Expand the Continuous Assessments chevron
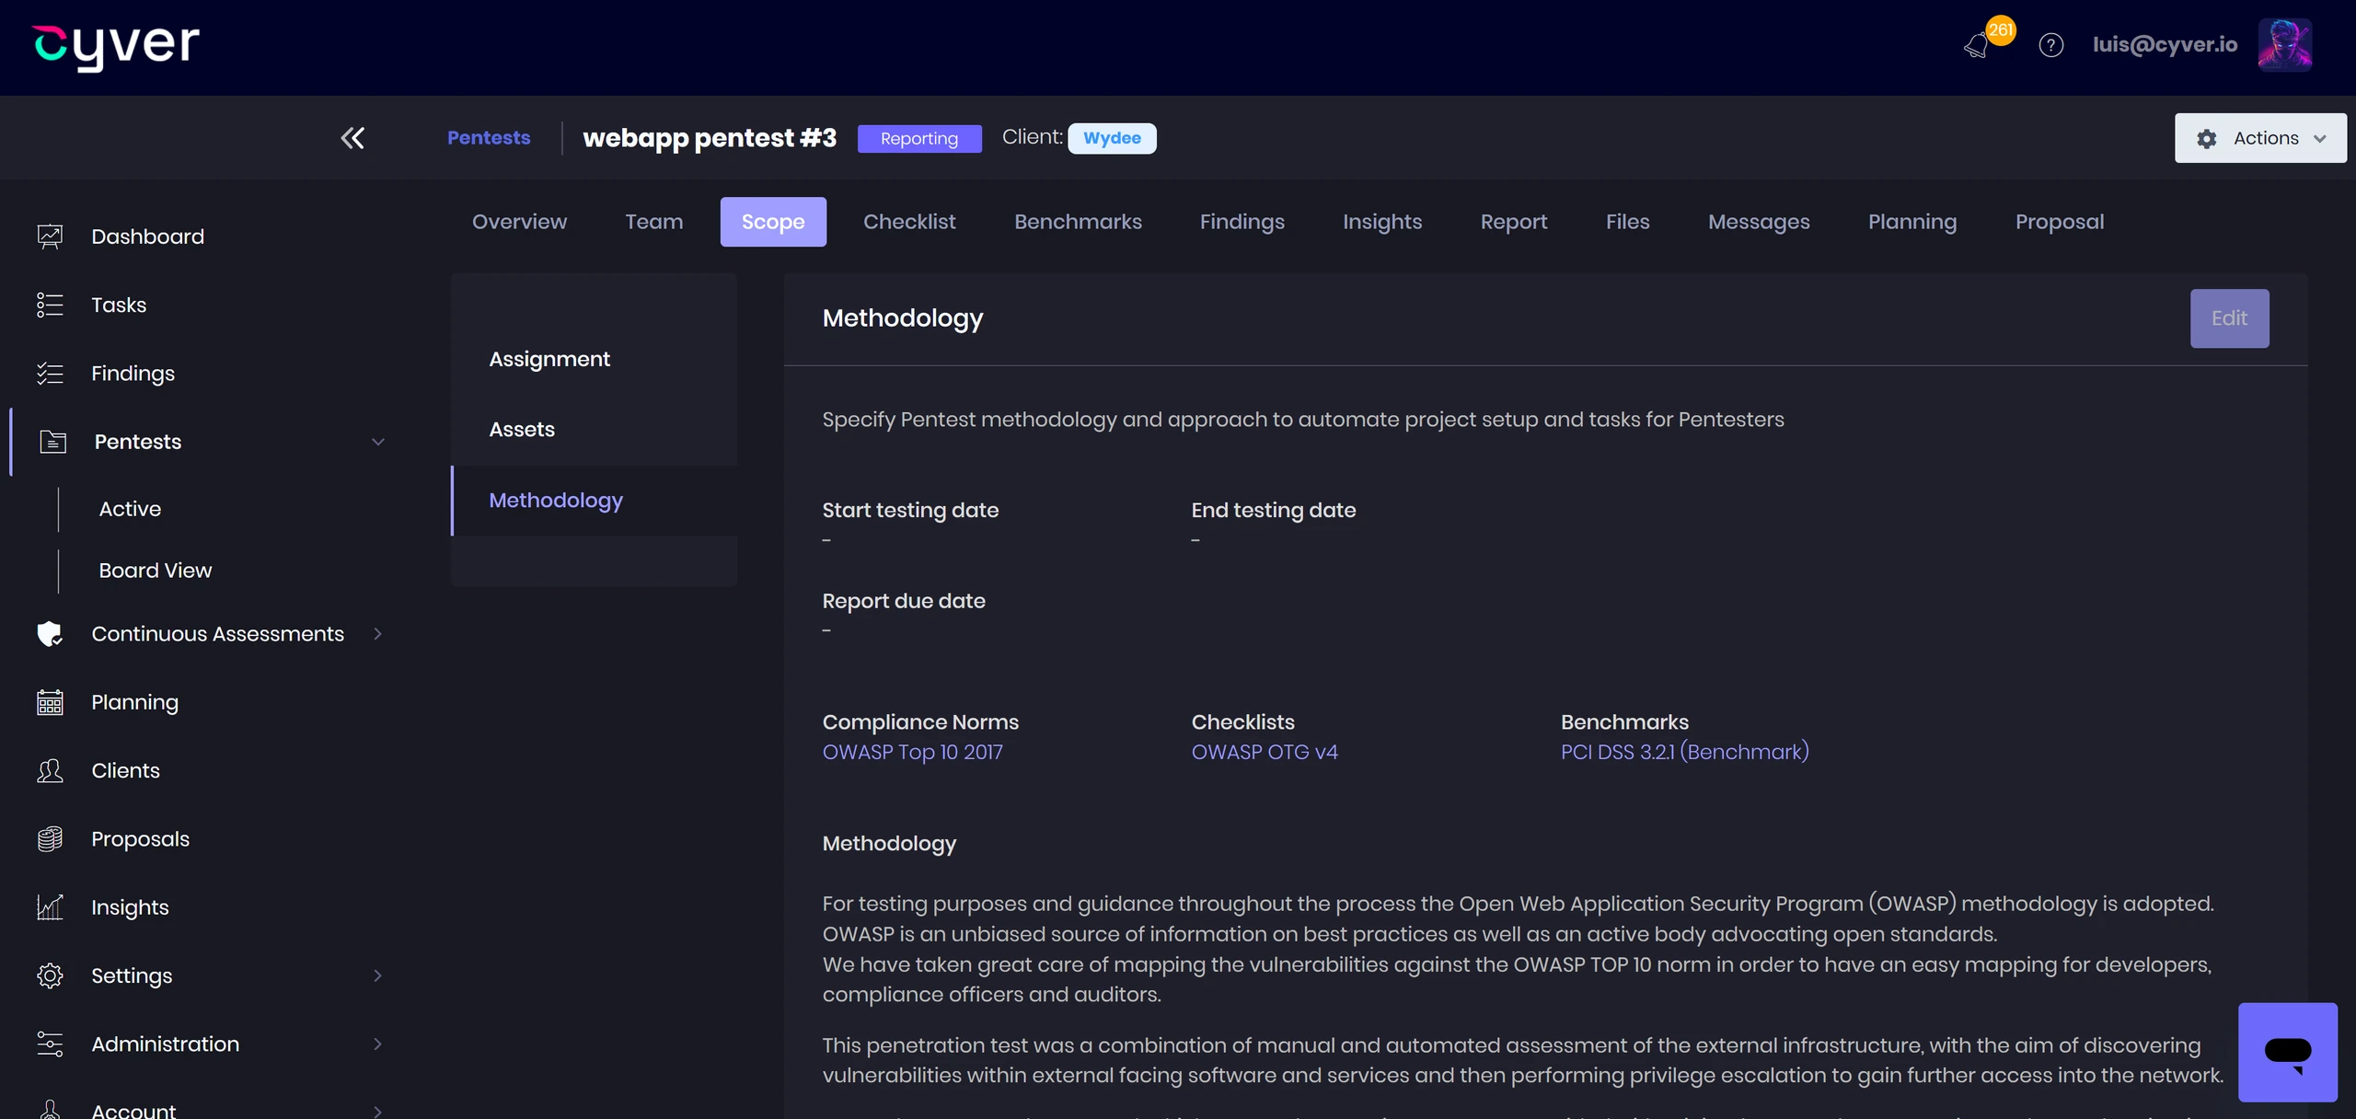Viewport: 2356px width, 1119px height. point(377,633)
